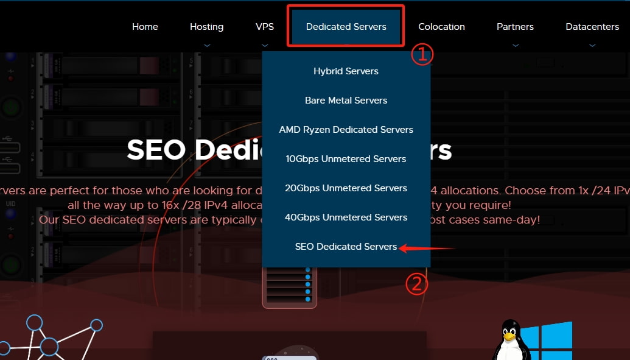Open 10Gbps Unmetered Servers

pos(346,159)
